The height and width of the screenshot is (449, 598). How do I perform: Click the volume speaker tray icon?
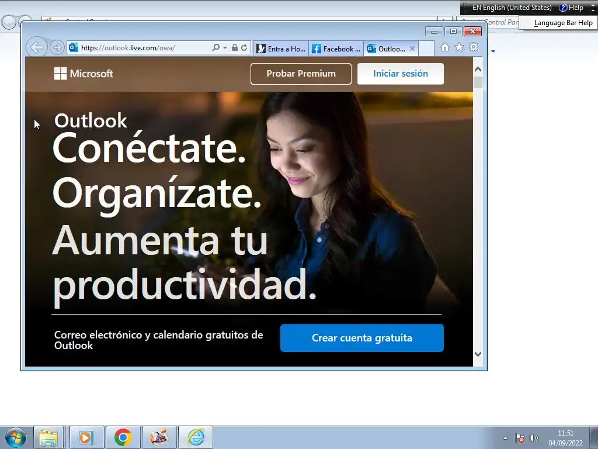(x=534, y=438)
